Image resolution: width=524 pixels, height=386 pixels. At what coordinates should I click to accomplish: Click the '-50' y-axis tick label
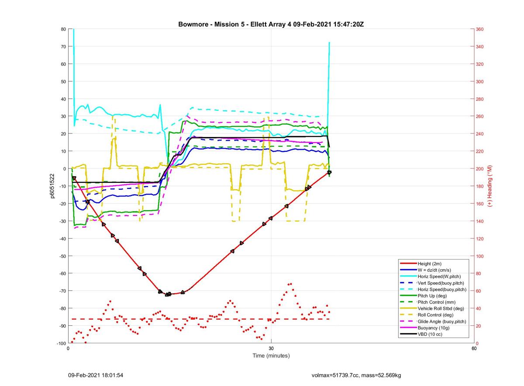click(x=62, y=256)
